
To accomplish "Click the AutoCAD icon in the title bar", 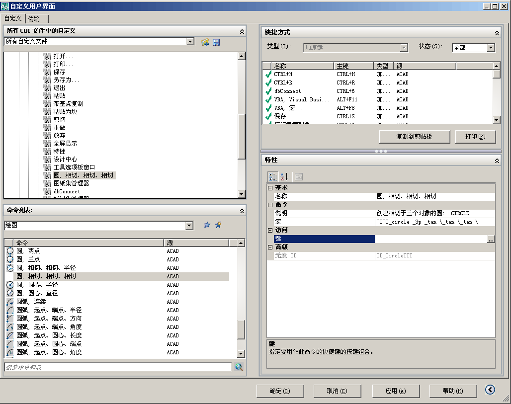I will [5, 6].
